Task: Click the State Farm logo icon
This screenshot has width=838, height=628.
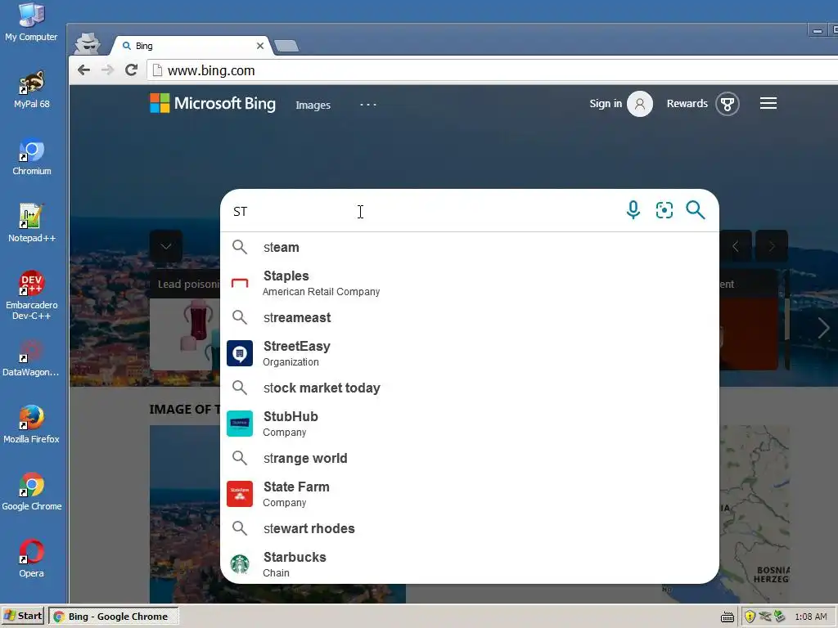Action: (x=240, y=494)
